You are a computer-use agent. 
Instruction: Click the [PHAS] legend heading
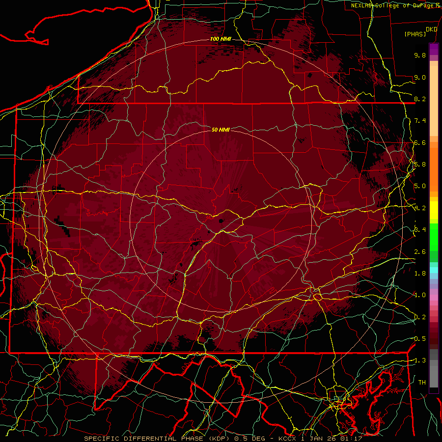click(x=415, y=34)
